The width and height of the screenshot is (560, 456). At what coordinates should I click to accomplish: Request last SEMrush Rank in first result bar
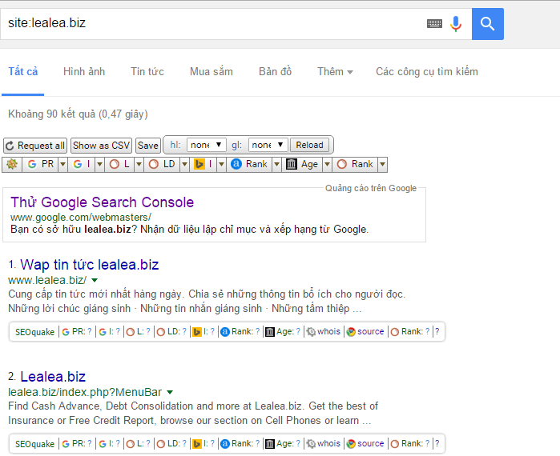[410, 332]
